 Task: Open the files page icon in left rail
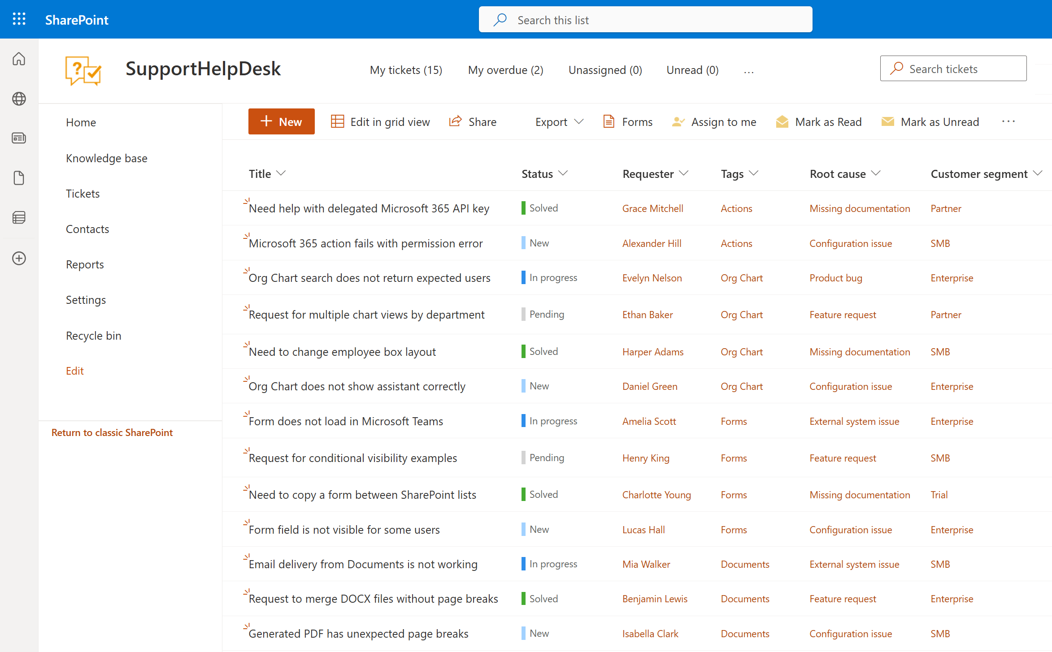point(19,178)
